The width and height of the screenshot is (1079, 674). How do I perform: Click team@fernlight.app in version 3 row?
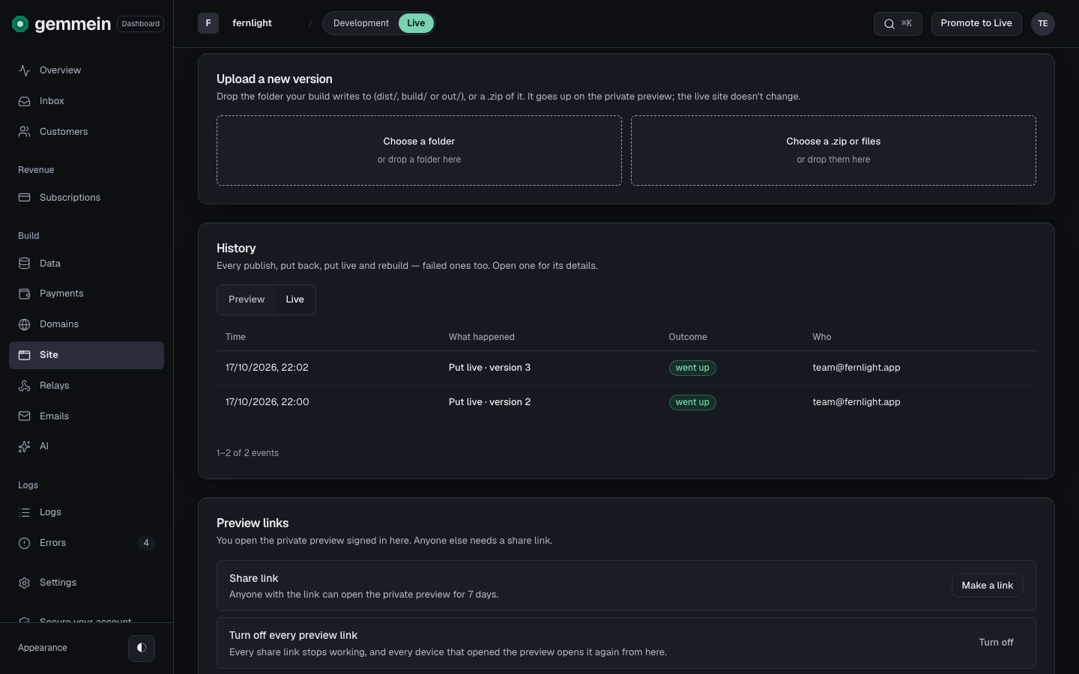click(x=856, y=368)
